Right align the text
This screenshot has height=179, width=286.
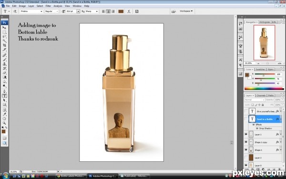click(x=113, y=11)
